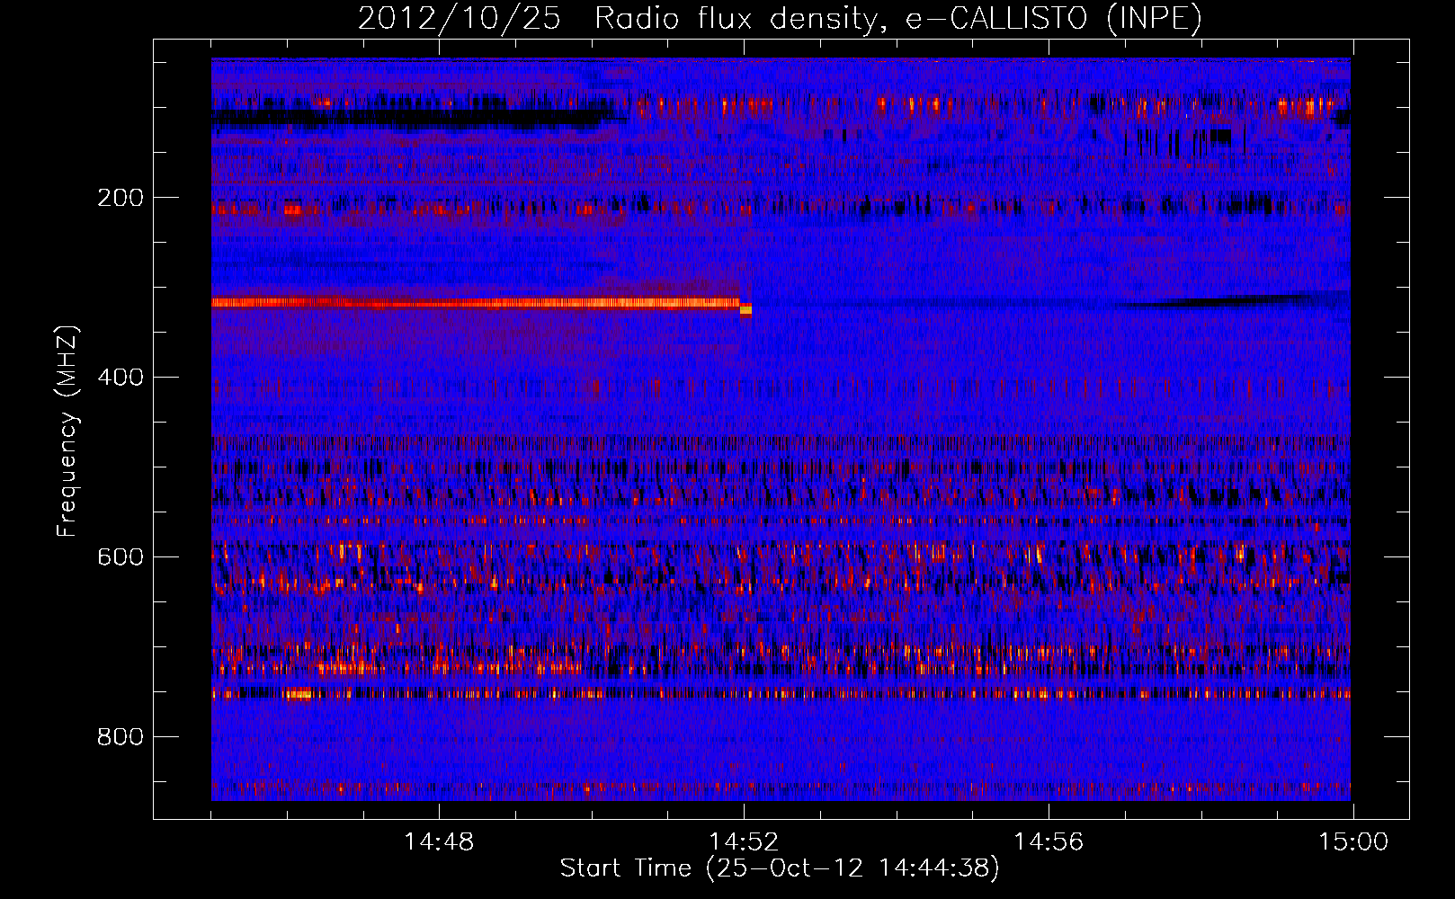Click the '15:00' time tick label
Viewport: 1455px width, 899px height.
1353,842
